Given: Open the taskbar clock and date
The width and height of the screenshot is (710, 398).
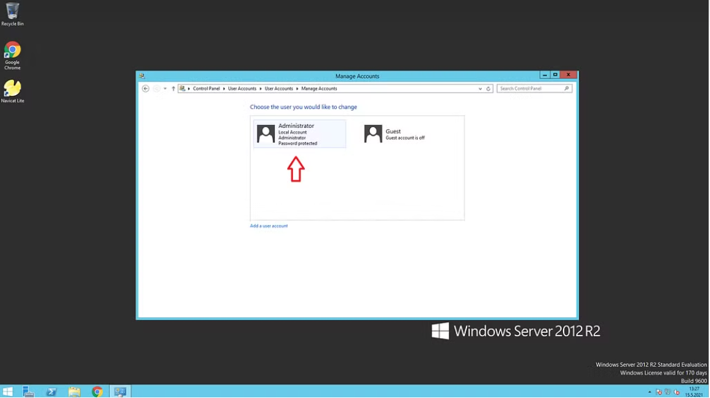Looking at the screenshot, I should click(694, 392).
